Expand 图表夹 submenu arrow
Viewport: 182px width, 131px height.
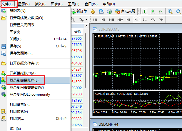[67, 32]
